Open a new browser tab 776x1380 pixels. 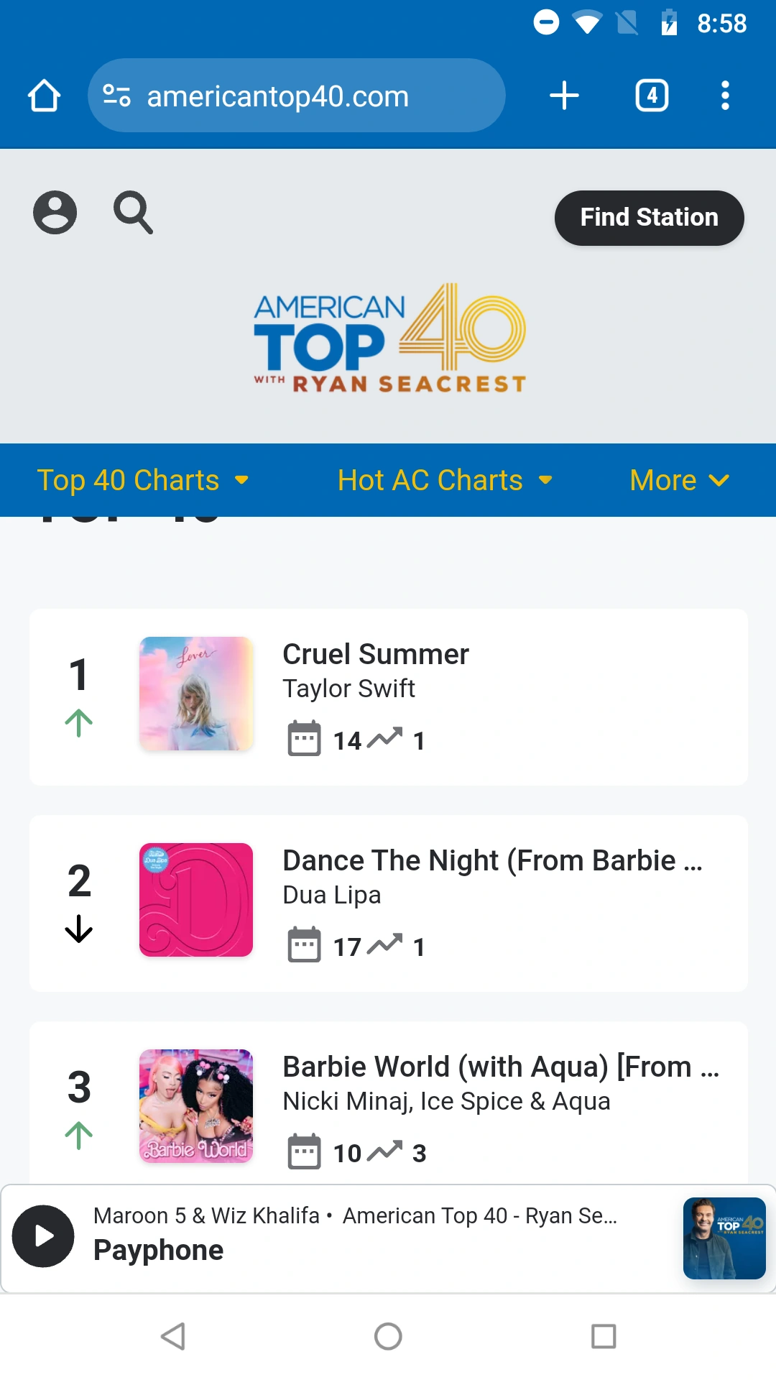coord(564,96)
